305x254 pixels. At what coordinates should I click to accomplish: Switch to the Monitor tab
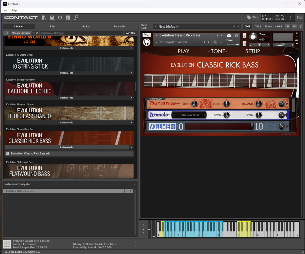pos(86,26)
